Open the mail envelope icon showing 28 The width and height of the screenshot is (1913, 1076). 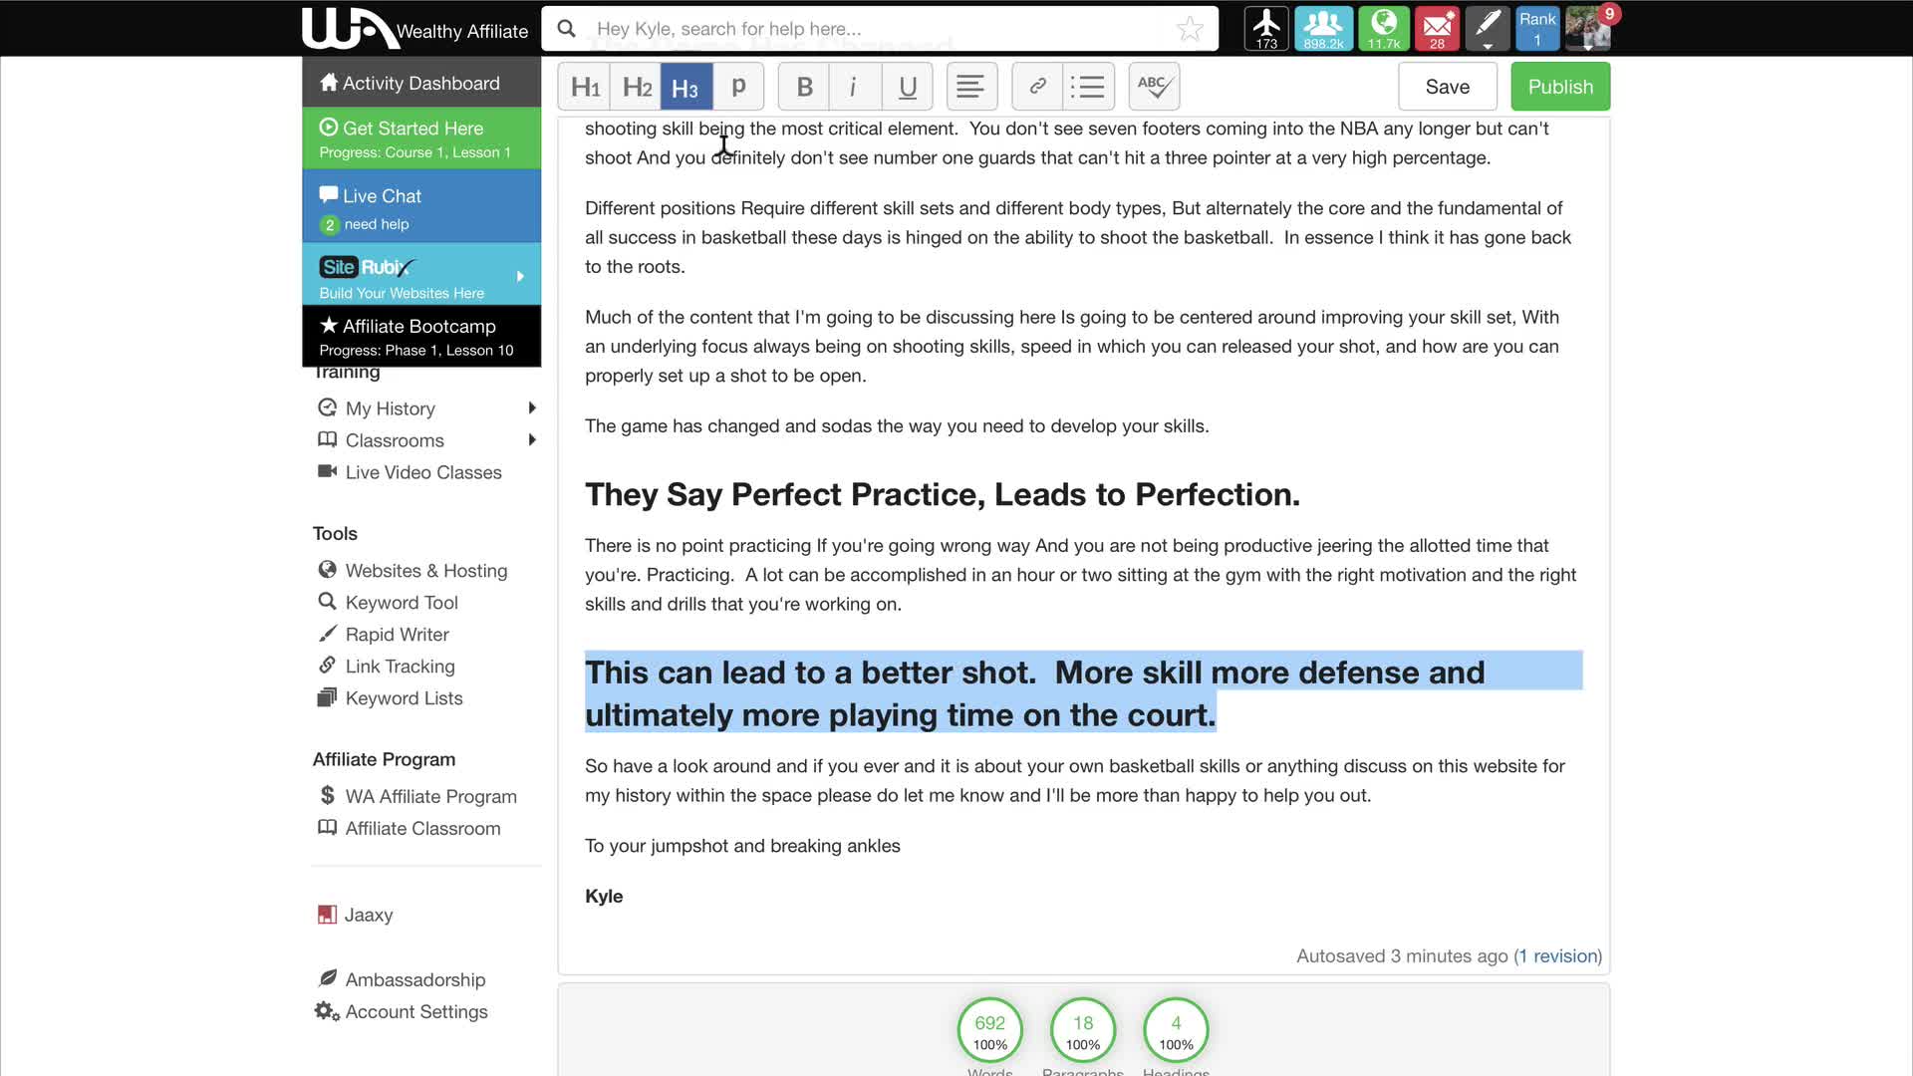(x=1437, y=28)
